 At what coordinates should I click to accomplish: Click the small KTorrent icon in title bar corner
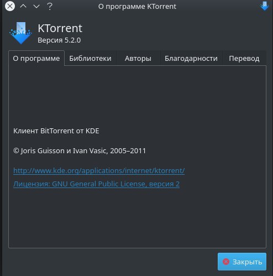pos(265,6)
